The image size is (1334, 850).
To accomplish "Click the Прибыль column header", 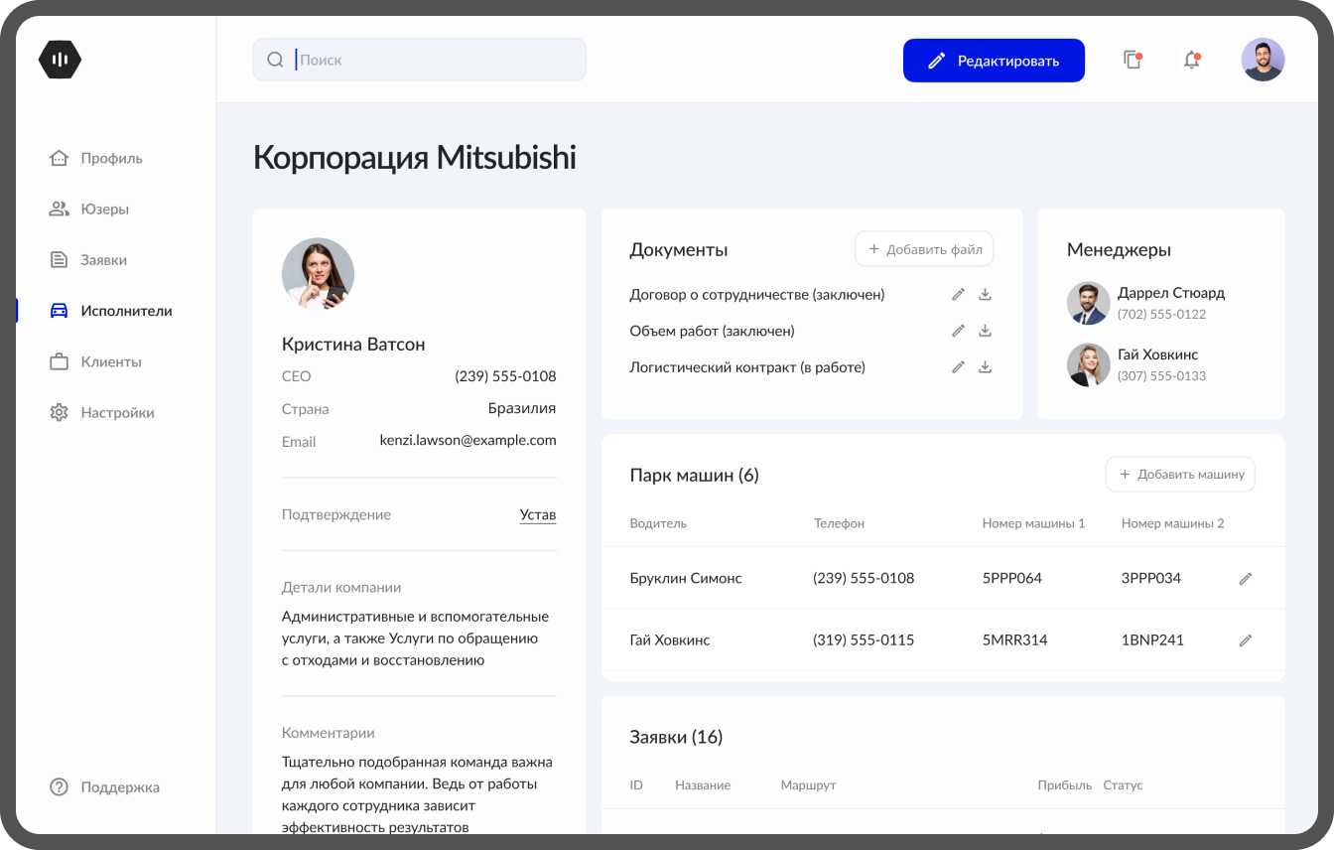I will click(1065, 785).
